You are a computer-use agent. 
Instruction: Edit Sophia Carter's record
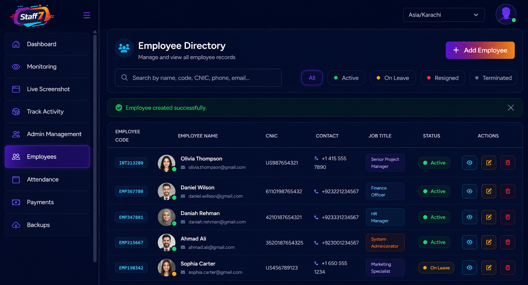point(489,268)
